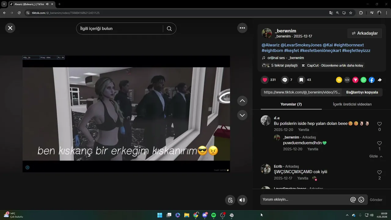This screenshot has width=391, height=220.
Task: Click the Yorum ekleyin comment field
Action: point(305,200)
